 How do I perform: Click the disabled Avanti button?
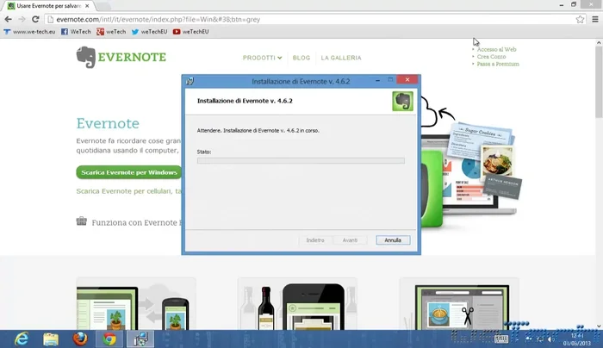tap(350, 240)
